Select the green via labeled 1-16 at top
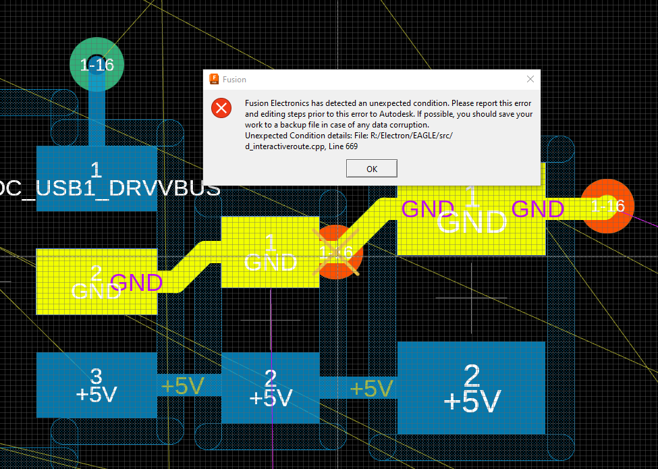The image size is (658, 469). click(97, 65)
